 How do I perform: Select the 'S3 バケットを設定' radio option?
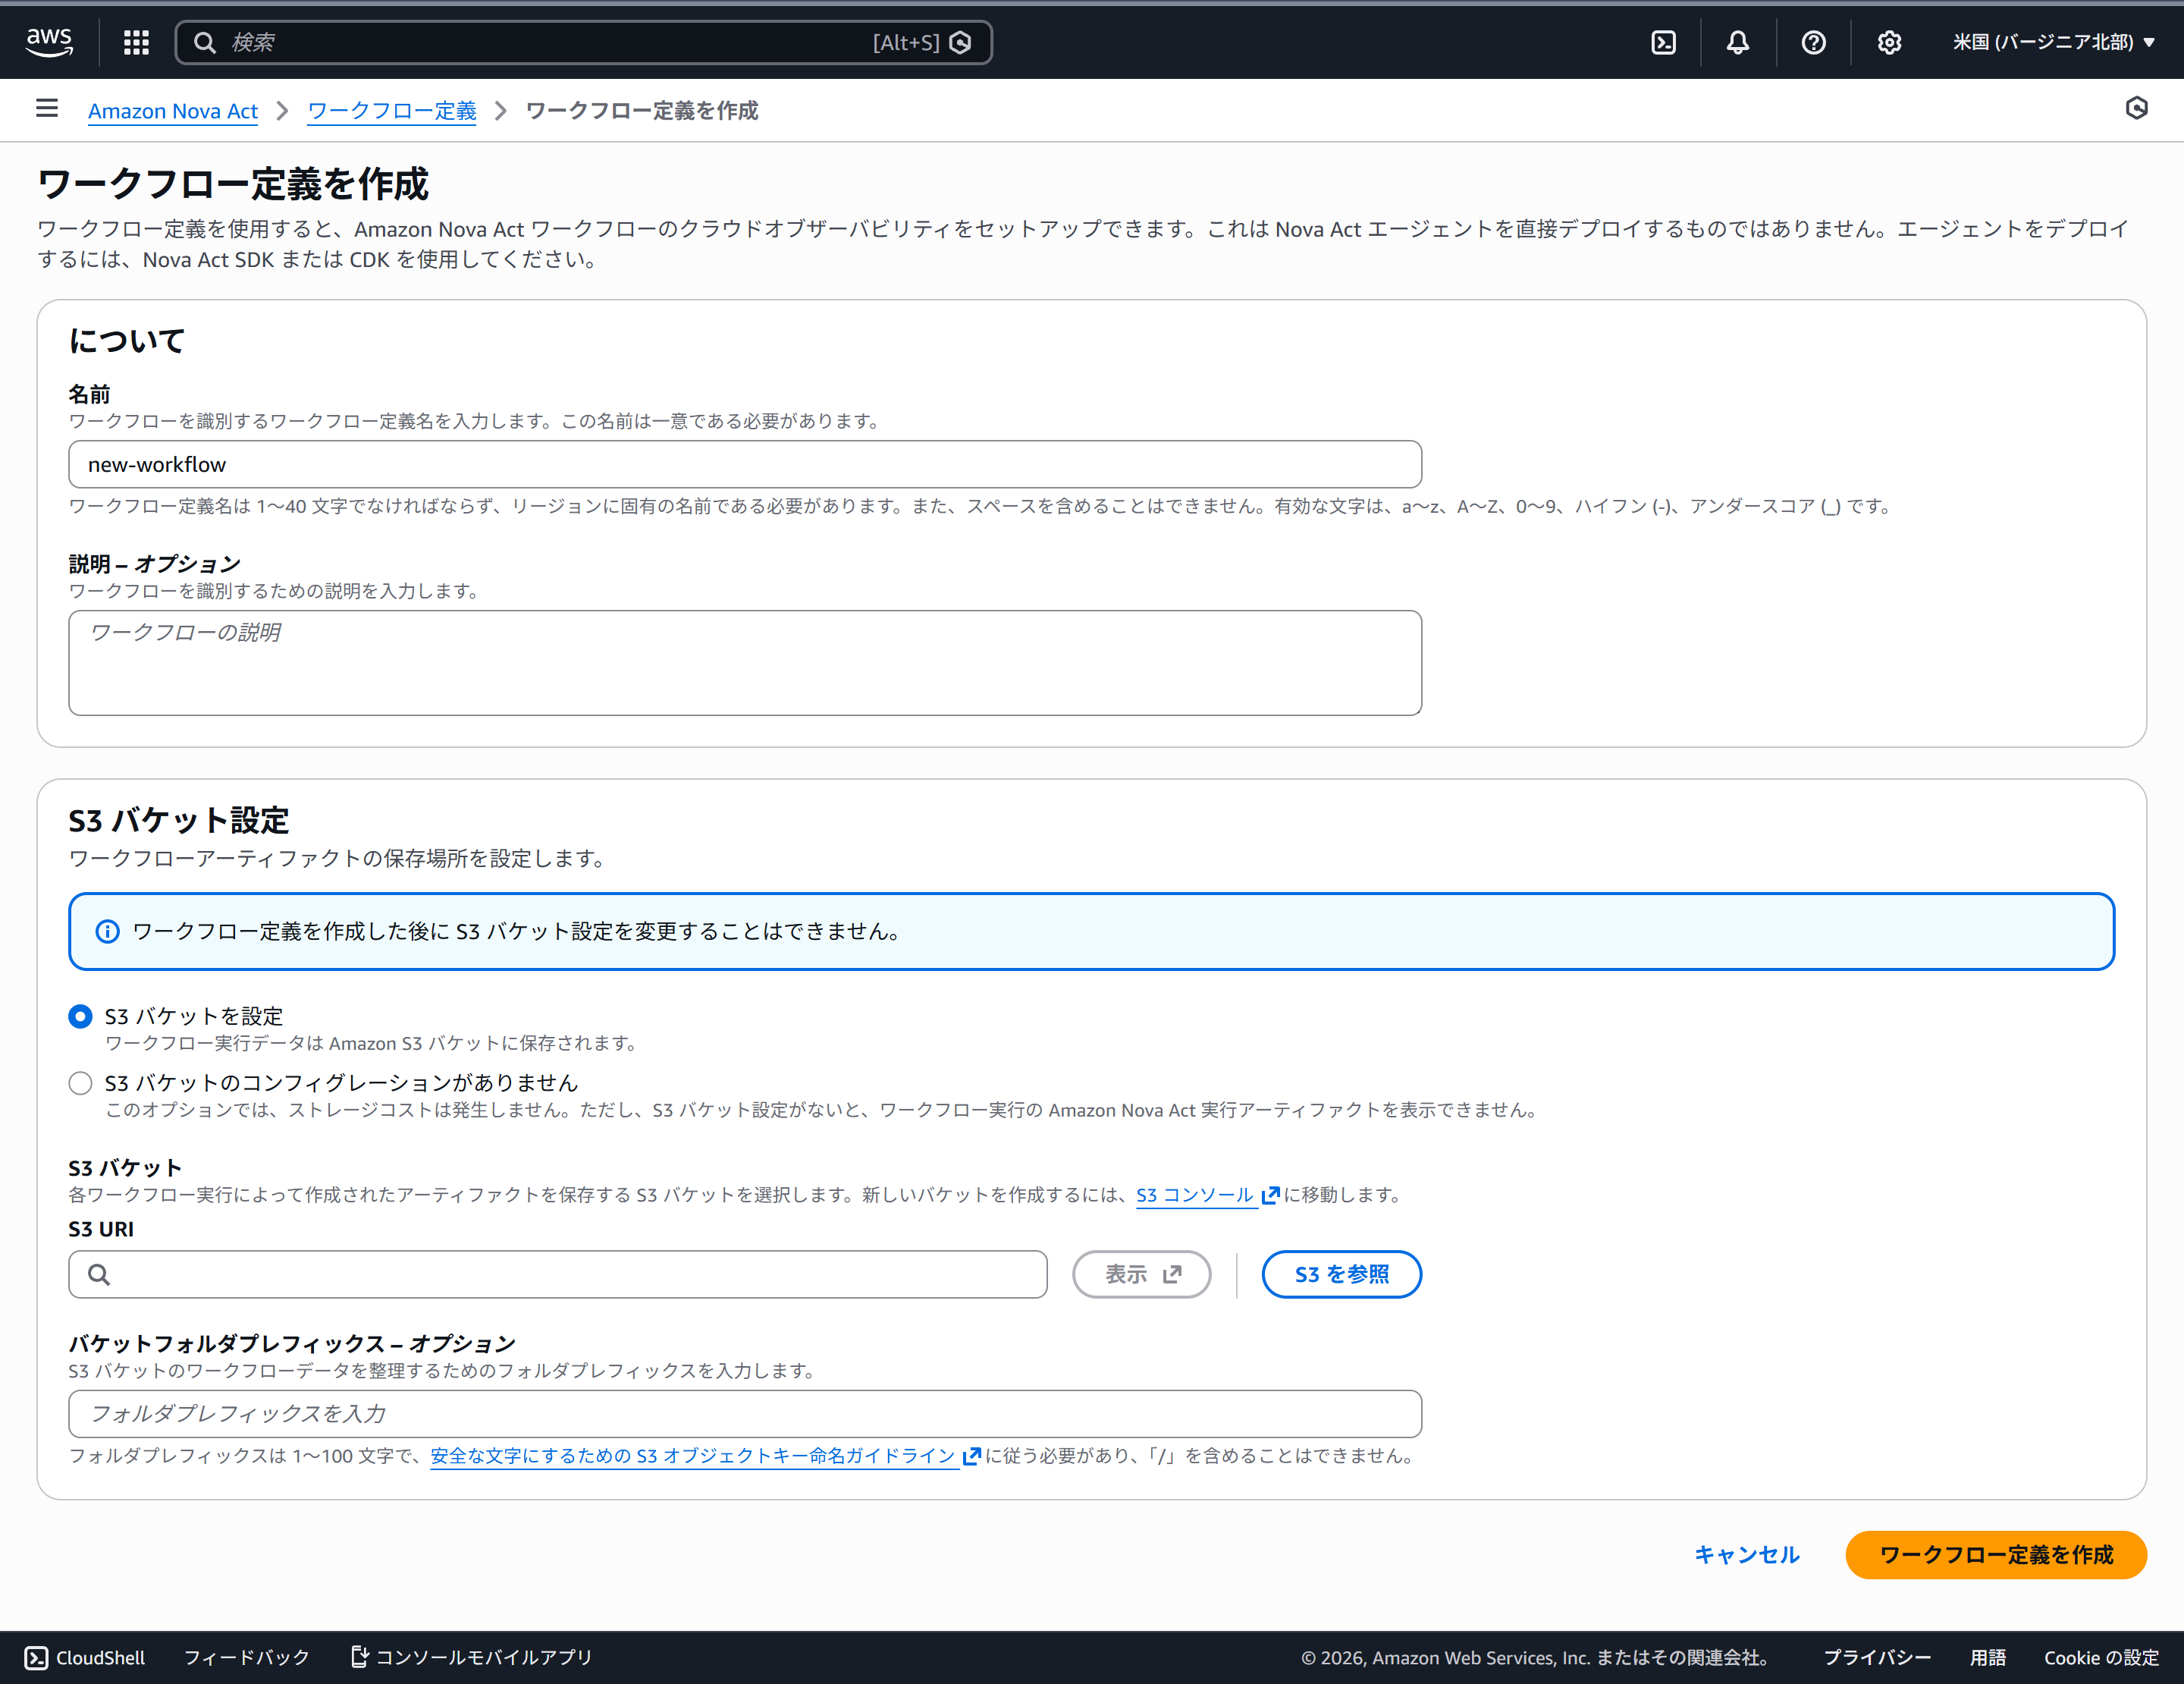pyautogui.click(x=81, y=1016)
